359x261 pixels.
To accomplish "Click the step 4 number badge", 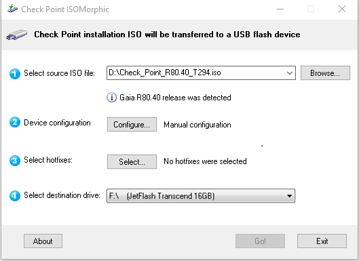I will point(15,196).
